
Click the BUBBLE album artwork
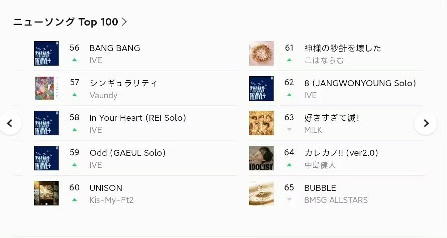(261, 193)
